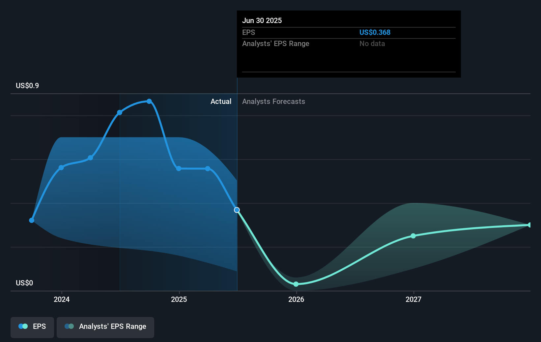Toggle the EPS legend button
The width and height of the screenshot is (541, 342).
pyautogui.click(x=32, y=327)
